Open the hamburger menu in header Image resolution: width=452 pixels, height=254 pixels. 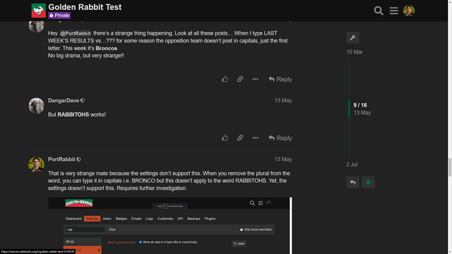(x=394, y=10)
